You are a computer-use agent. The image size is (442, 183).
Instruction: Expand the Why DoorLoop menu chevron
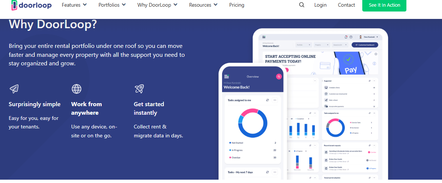click(175, 4)
